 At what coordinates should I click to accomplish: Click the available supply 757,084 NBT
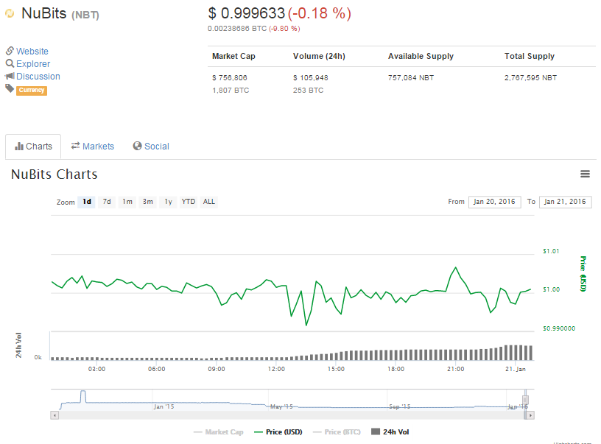(411, 78)
